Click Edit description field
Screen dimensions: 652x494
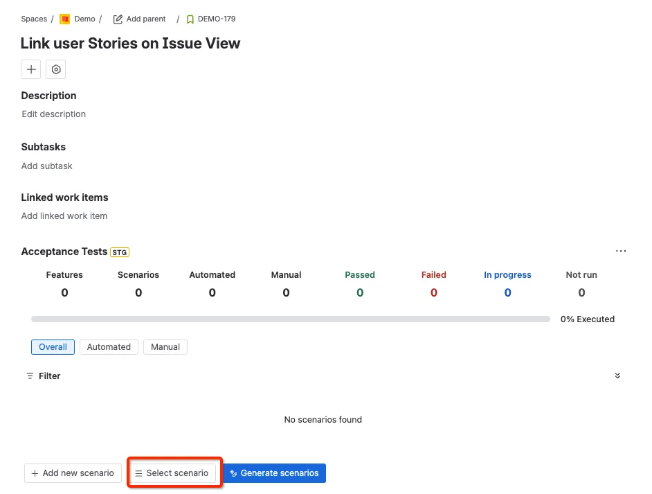(53, 114)
